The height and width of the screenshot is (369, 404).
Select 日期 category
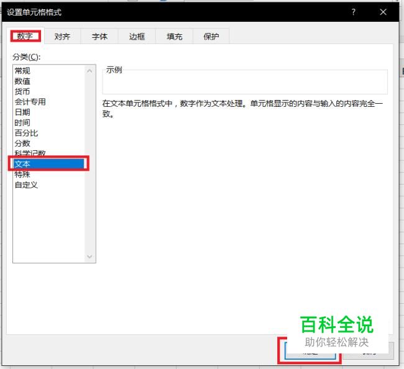coord(49,112)
